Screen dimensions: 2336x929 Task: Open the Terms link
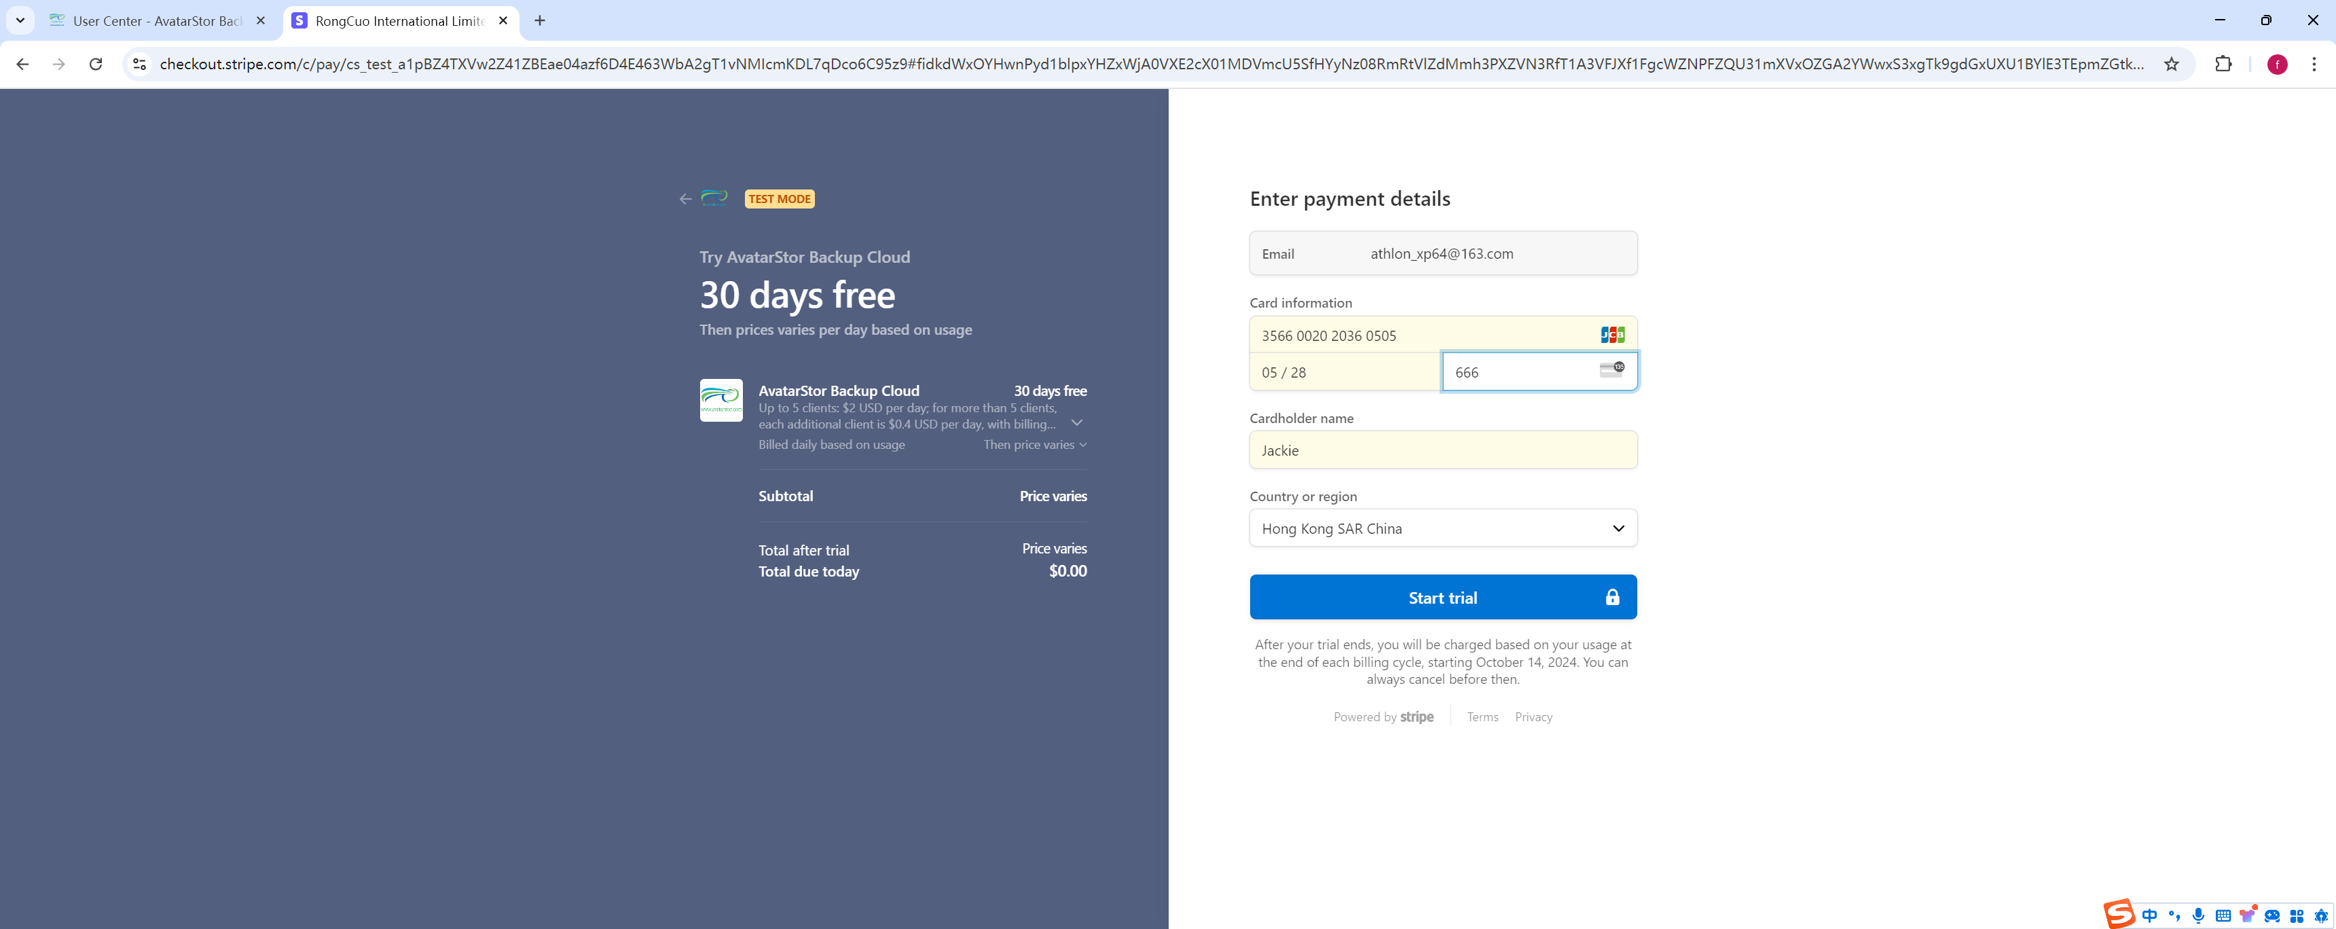(x=1482, y=716)
